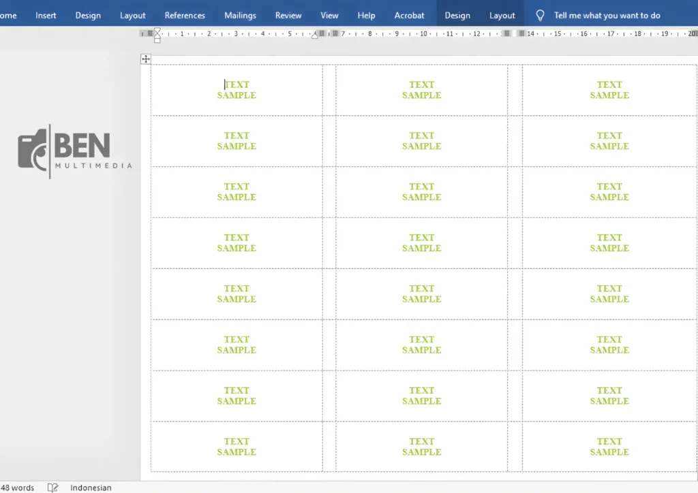Open the Insert ribbon tab
Image resolution: width=698 pixels, height=493 pixels.
point(46,15)
